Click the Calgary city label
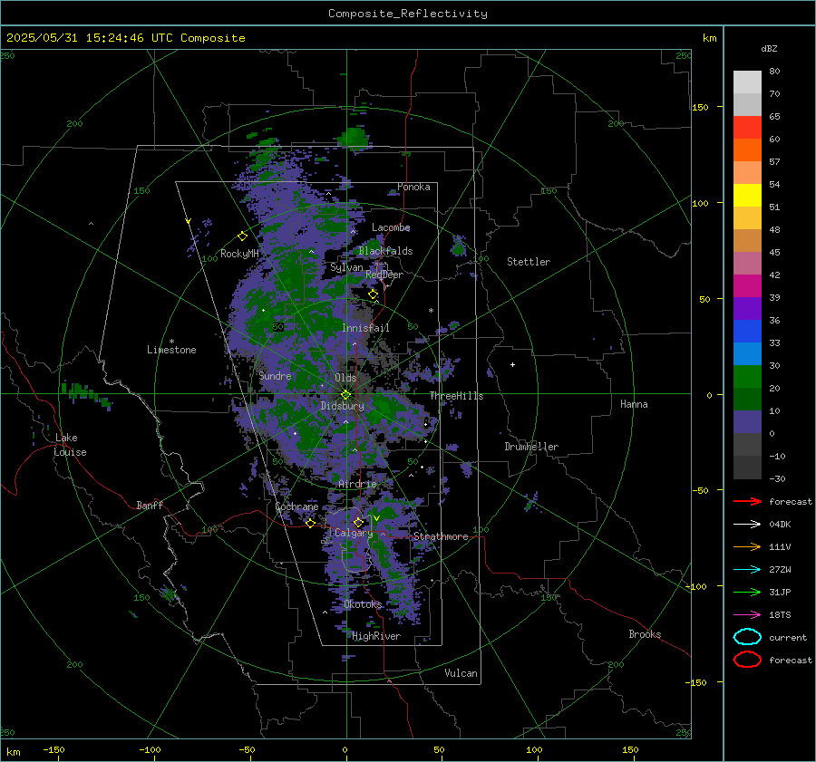The height and width of the screenshot is (762, 816). pos(354,533)
